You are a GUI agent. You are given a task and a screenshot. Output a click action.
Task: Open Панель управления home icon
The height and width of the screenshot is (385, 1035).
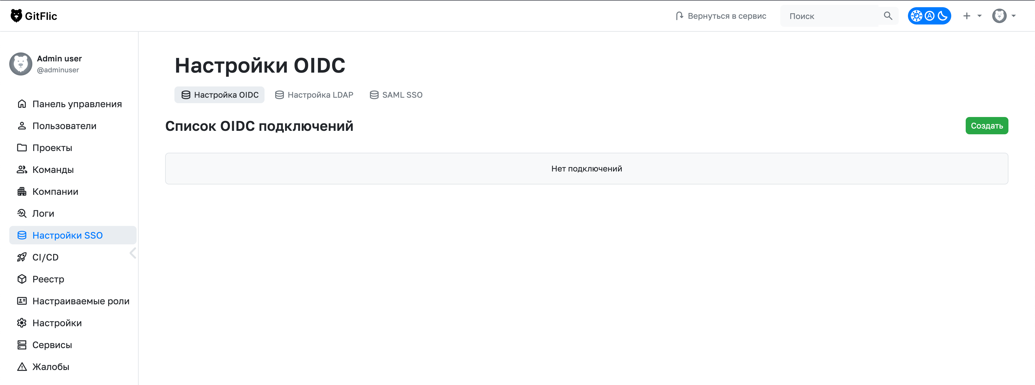(22, 104)
